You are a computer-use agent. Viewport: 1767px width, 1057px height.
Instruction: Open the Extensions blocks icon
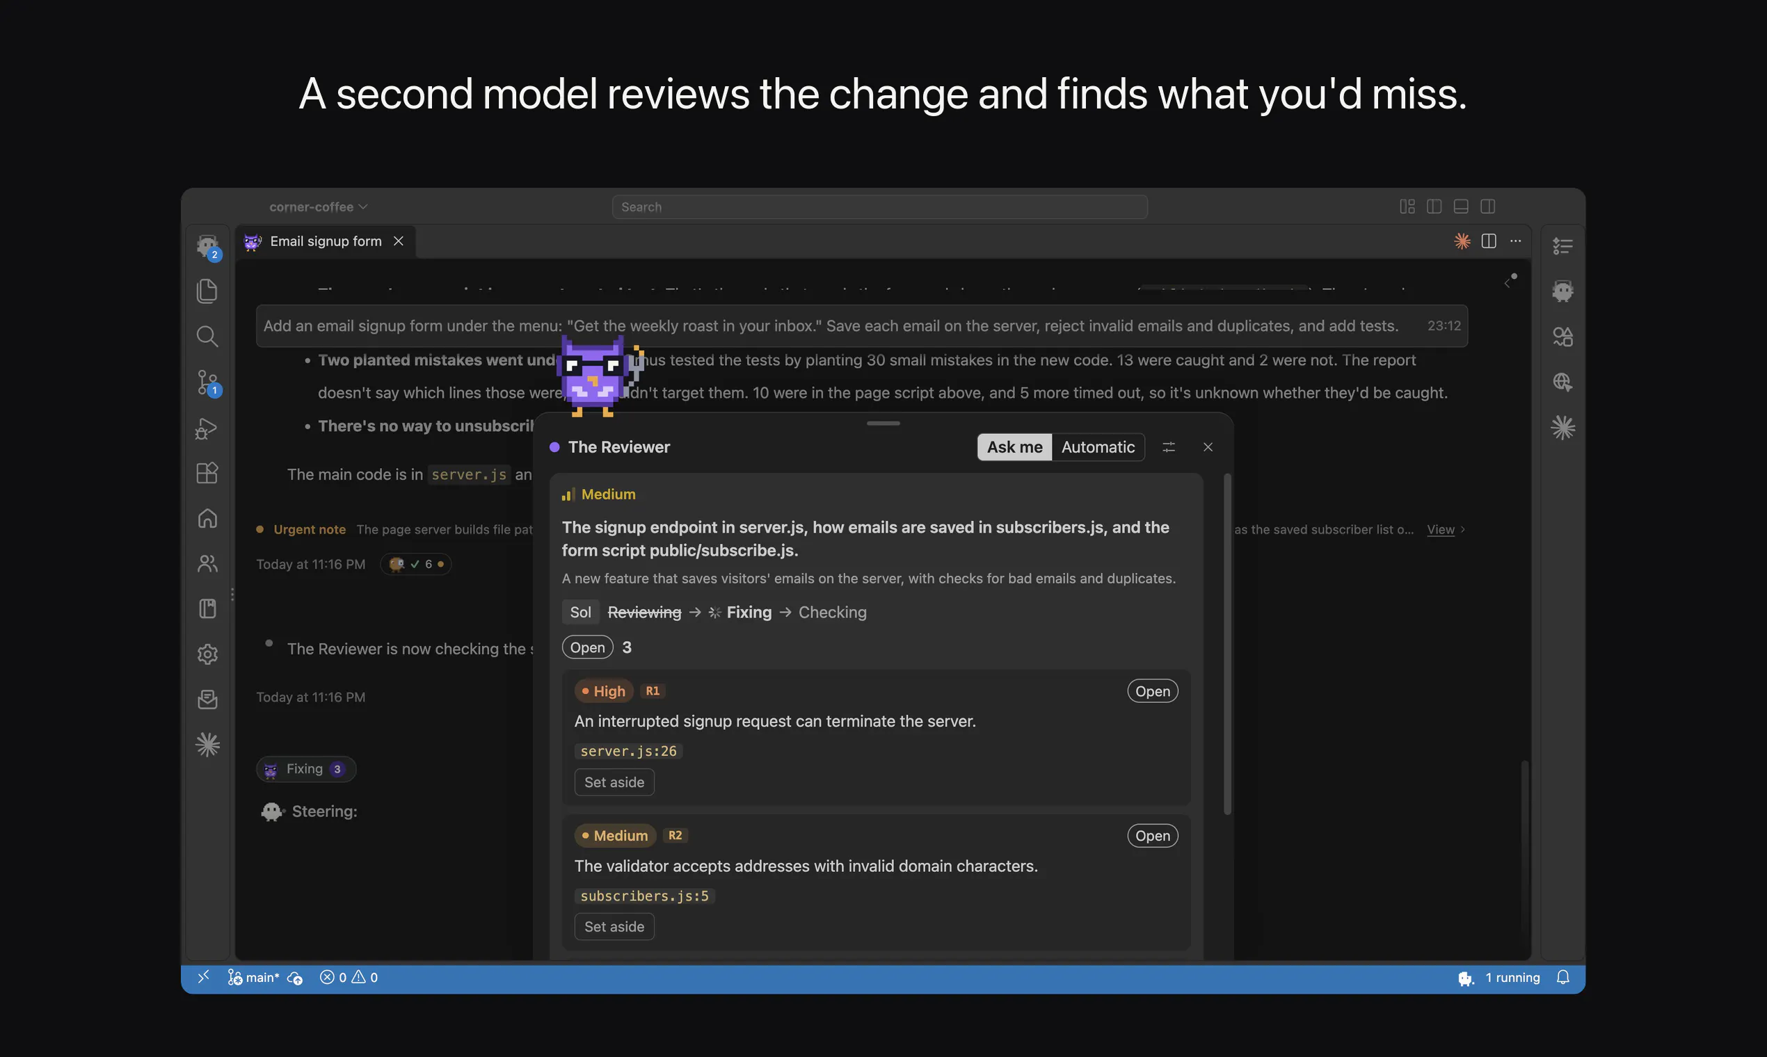[207, 473]
